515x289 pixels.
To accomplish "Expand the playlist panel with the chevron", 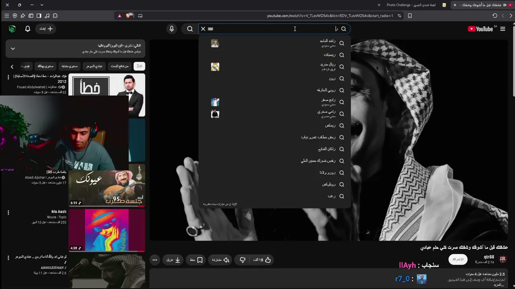I will pos(13,49).
